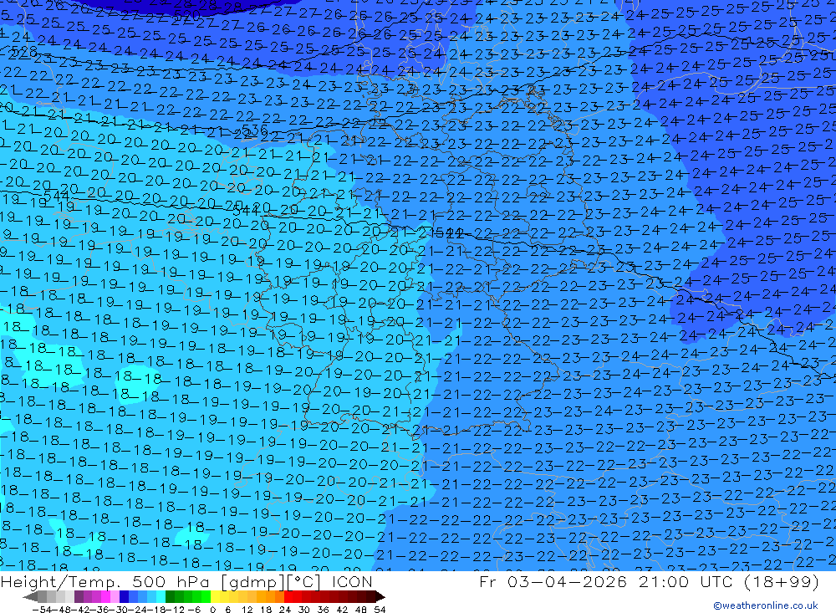
Task: Select the 520 height contour label
Action: point(187,14)
